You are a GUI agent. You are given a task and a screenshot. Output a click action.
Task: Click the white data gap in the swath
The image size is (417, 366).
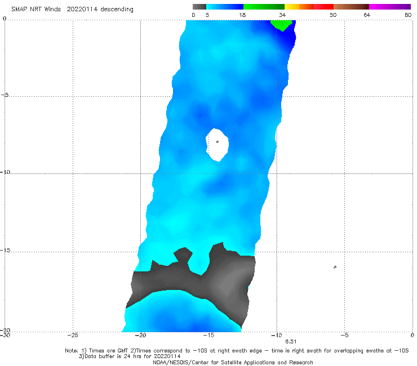point(218,145)
